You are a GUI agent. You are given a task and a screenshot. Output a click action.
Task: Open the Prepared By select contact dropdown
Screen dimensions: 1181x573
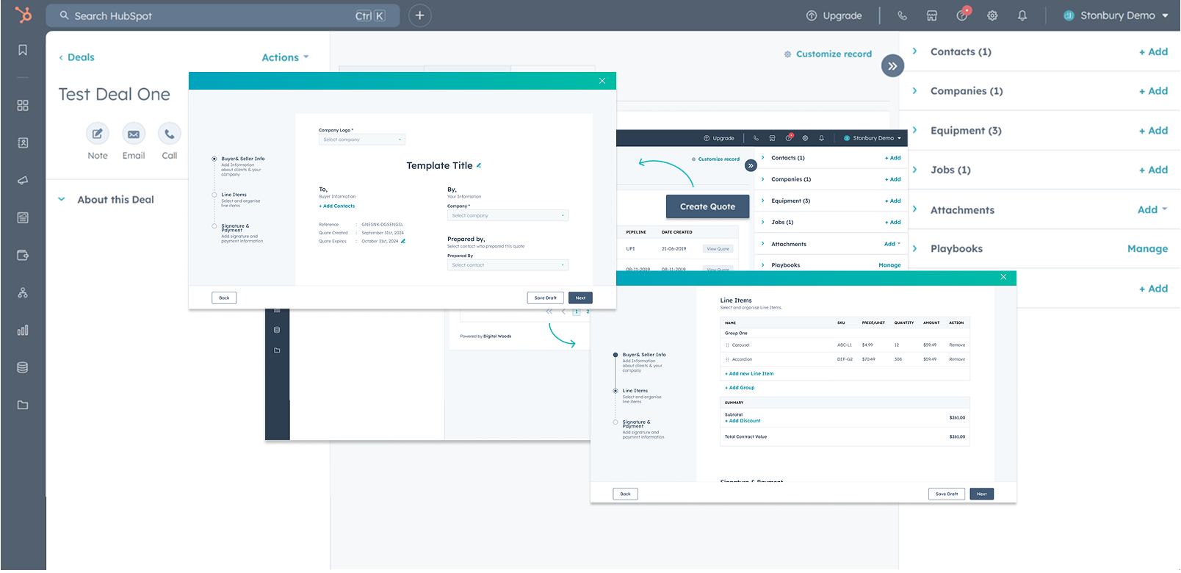tap(508, 265)
